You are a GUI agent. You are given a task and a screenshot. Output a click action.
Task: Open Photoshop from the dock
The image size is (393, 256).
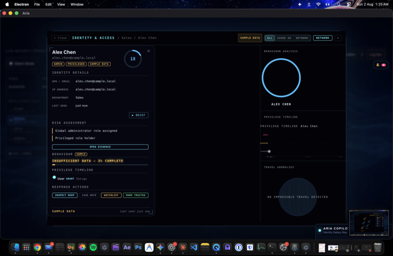[x=138, y=248]
